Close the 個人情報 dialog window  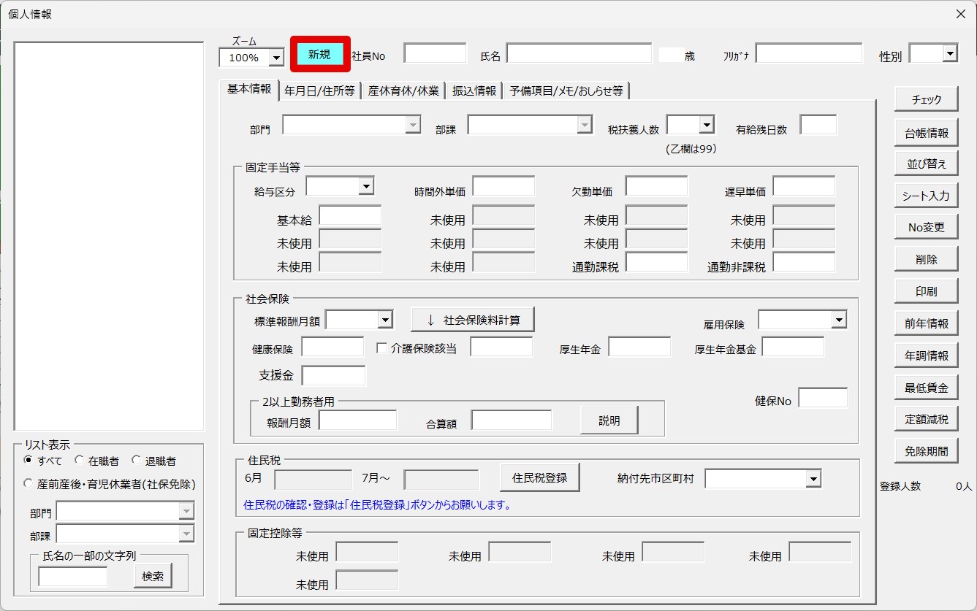tap(960, 14)
